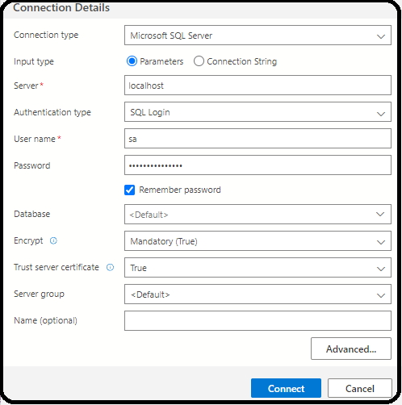Click the empty Name (optional) field
The width and height of the screenshot is (402, 405).
point(258,321)
